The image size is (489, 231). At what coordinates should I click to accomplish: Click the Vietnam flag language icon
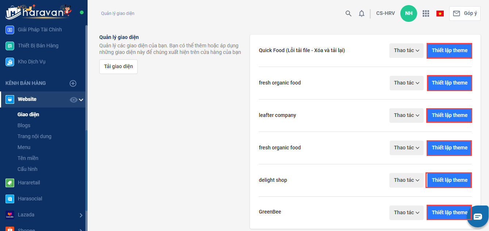coord(440,13)
